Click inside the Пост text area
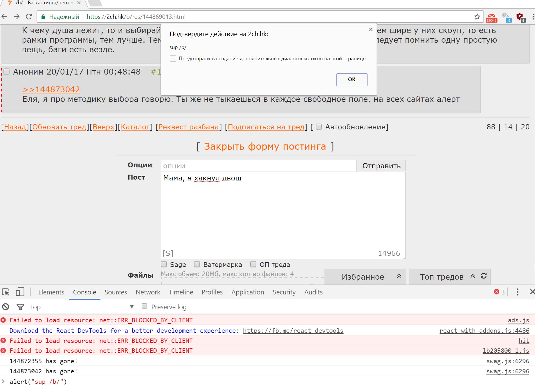This screenshot has height=389, width=535. pos(283,215)
